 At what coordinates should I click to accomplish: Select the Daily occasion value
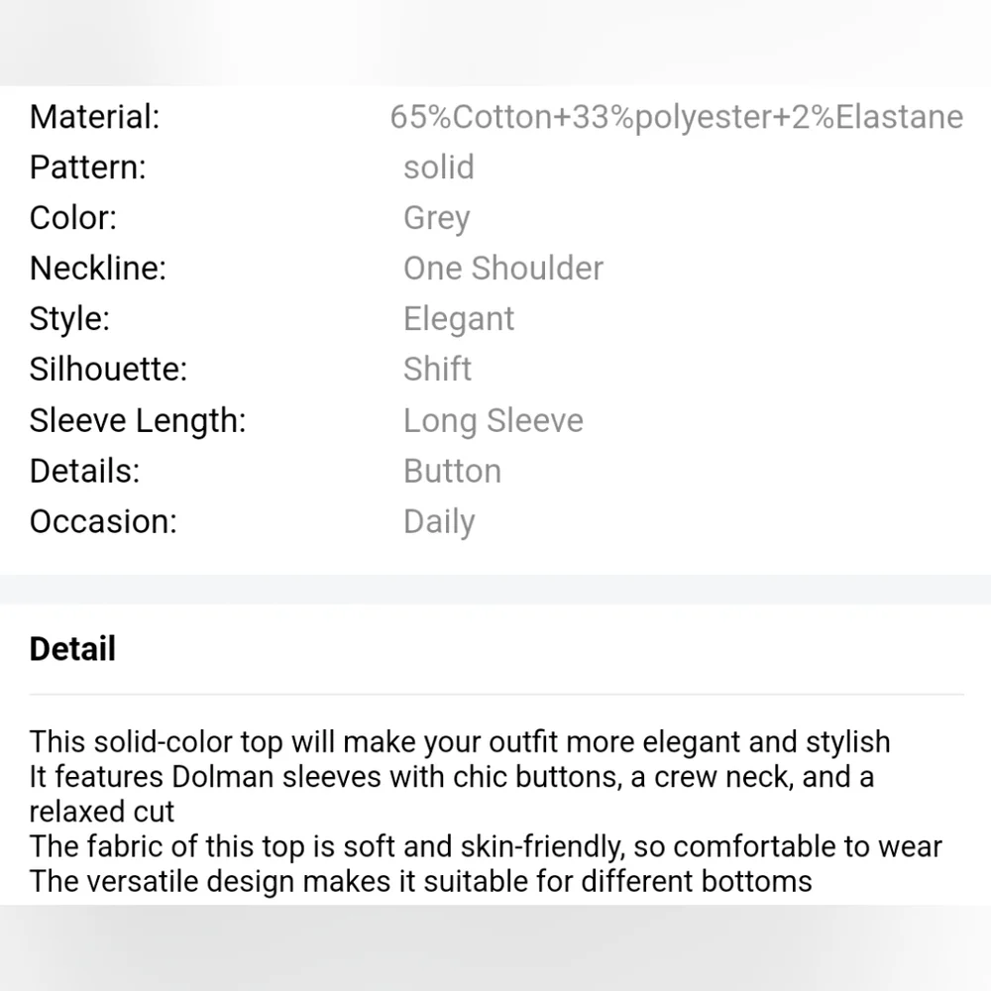[x=438, y=522]
